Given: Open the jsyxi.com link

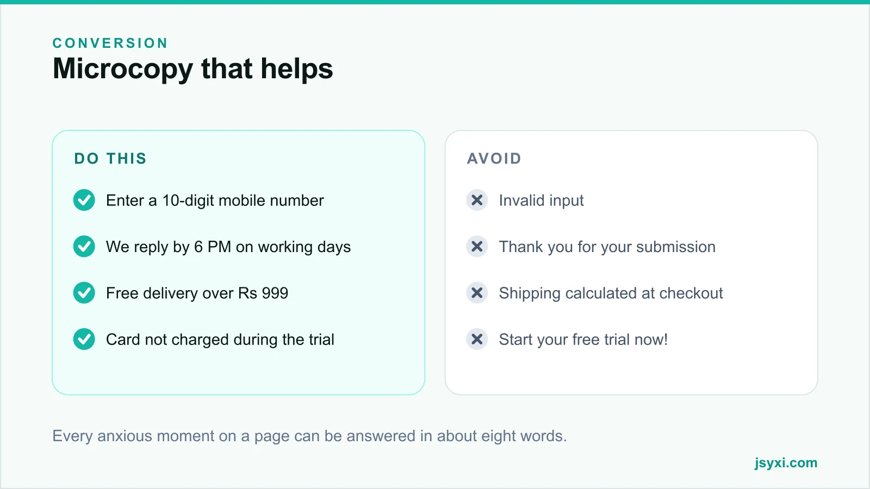Looking at the screenshot, I should pos(786,463).
